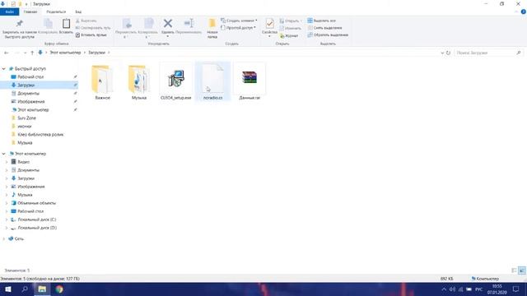The image size is (527, 296).
Task: Expand the Локальный диск (D:) node
Action: 7,228
